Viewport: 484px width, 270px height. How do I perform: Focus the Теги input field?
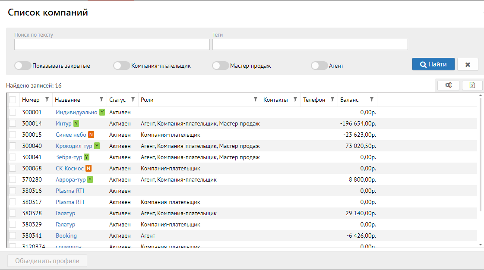tap(310, 44)
